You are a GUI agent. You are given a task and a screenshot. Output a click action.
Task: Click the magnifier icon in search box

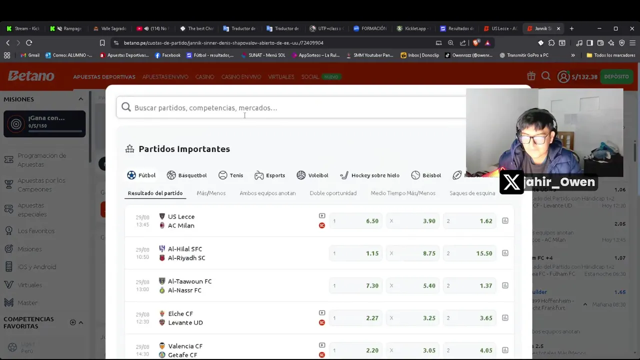point(126,107)
